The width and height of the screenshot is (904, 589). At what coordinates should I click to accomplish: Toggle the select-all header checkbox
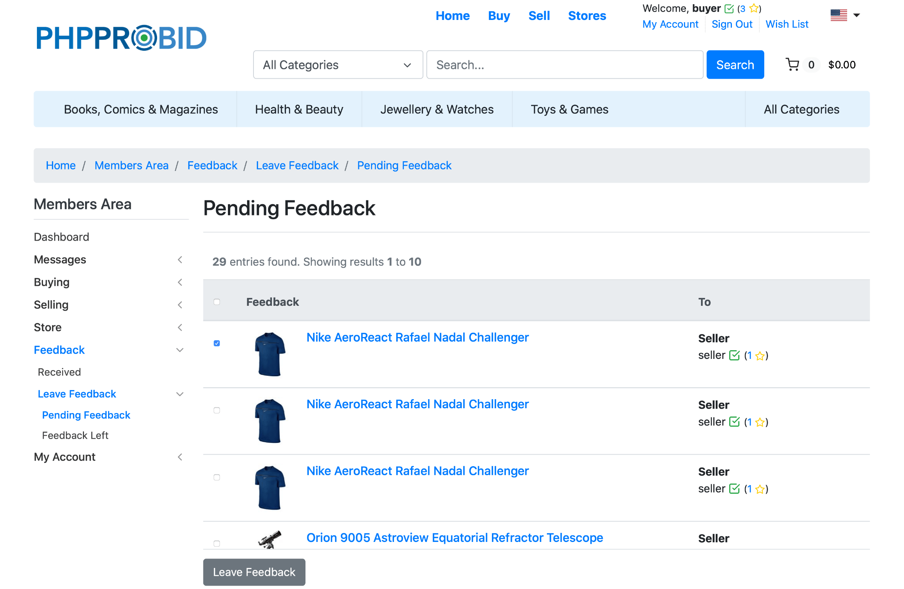(x=217, y=302)
